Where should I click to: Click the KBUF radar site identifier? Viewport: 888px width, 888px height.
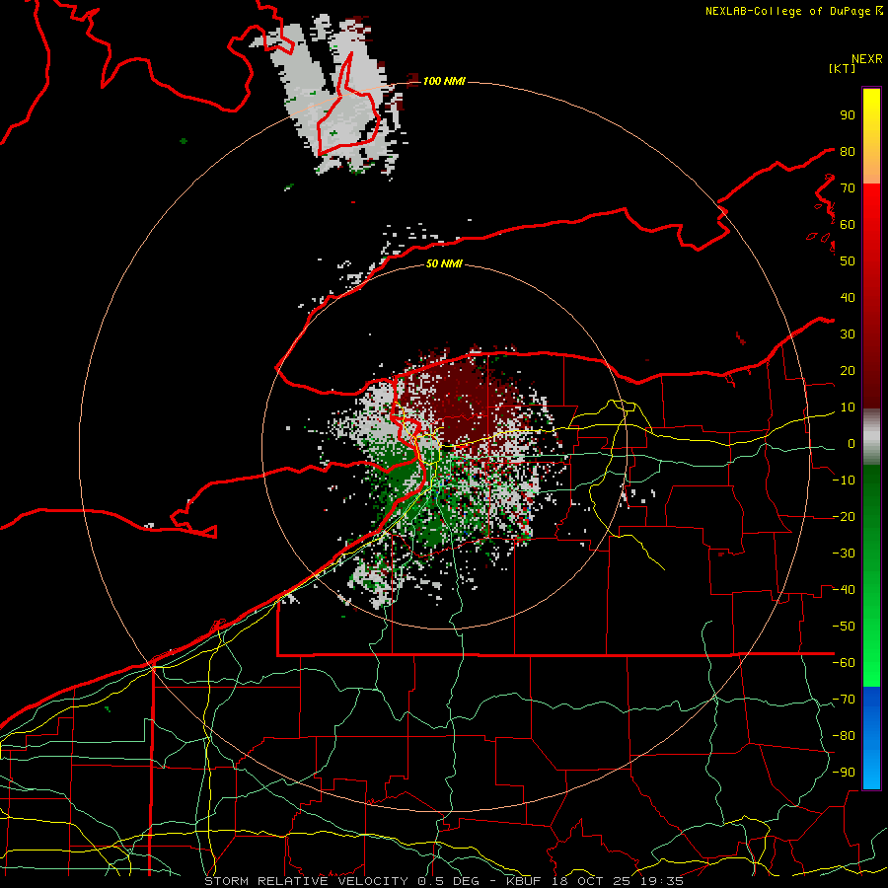pos(523,881)
